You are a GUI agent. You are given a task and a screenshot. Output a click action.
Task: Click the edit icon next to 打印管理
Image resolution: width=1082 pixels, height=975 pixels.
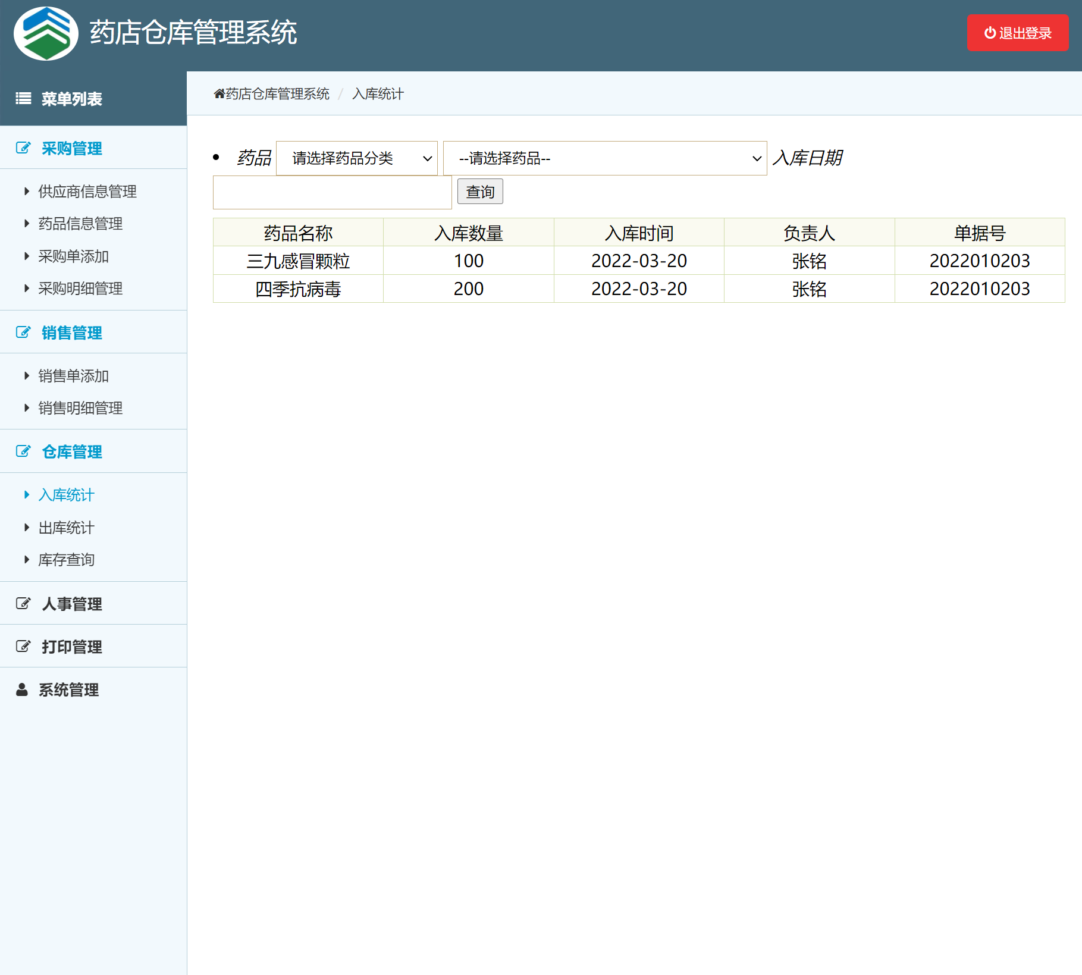[23, 645]
